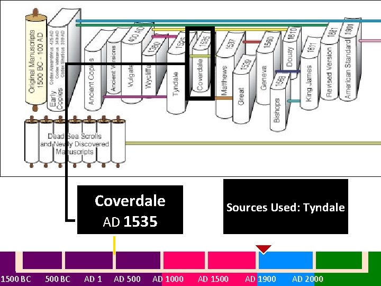Click the AD 1 timeline label

93,279
